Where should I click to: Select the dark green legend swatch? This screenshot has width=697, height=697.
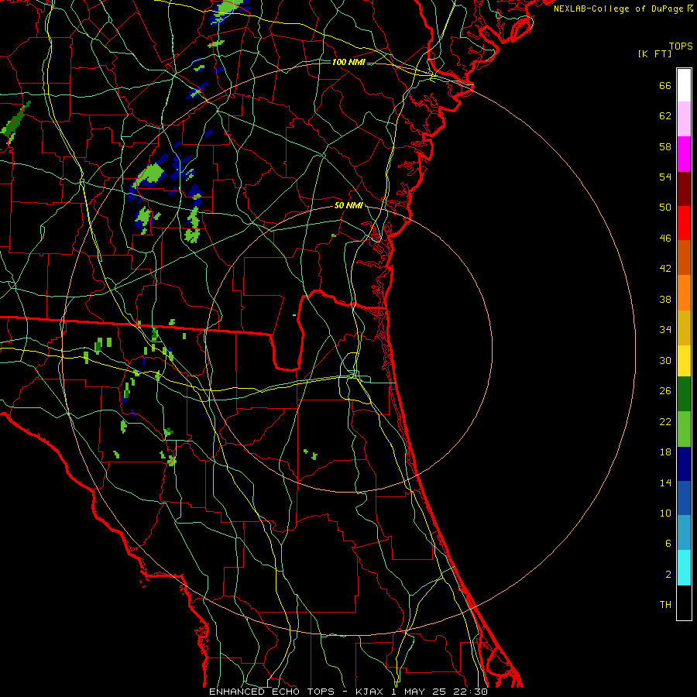[684, 394]
